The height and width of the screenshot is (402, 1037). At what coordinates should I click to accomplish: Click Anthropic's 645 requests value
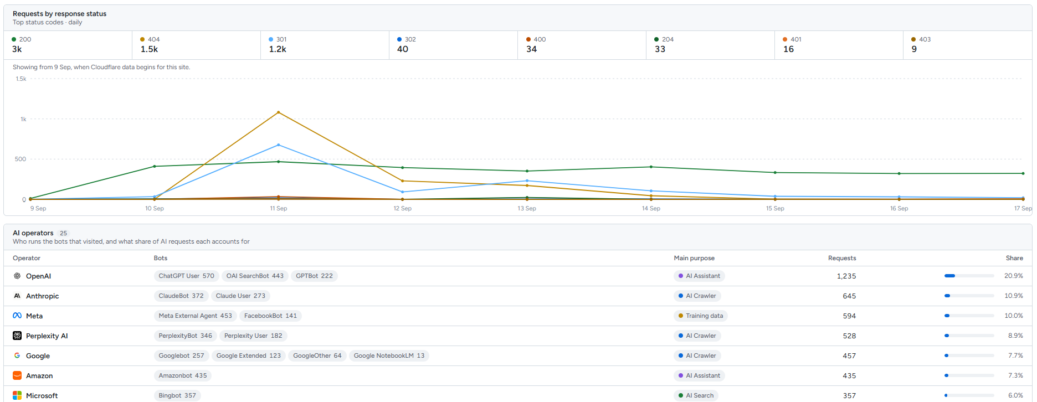point(849,296)
